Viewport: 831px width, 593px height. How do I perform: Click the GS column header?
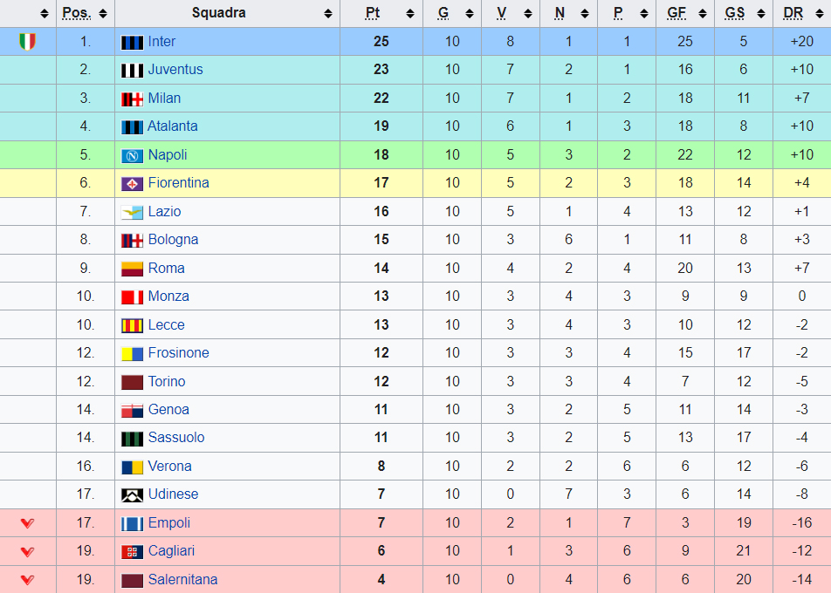pyautogui.click(x=735, y=13)
